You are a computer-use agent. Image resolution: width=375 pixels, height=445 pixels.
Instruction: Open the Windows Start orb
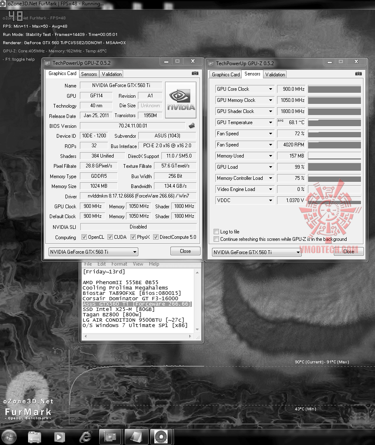(x=9, y=436)
